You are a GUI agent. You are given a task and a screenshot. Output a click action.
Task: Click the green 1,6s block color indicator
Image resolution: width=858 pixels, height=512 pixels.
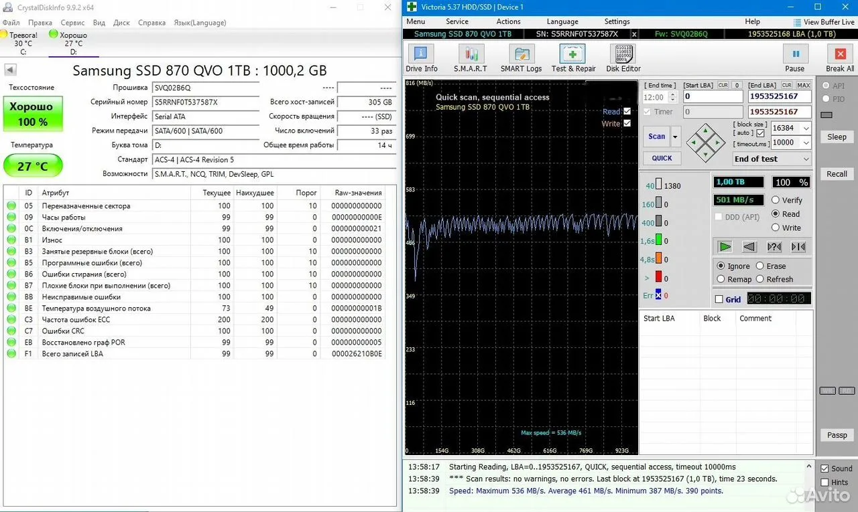click(x=658, y=240)
